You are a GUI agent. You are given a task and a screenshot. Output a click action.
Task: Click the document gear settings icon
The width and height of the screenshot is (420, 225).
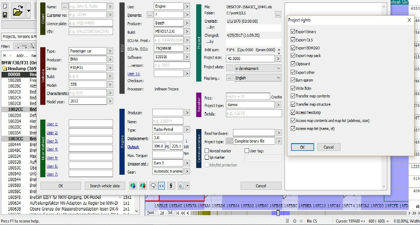tap(181, 185)
